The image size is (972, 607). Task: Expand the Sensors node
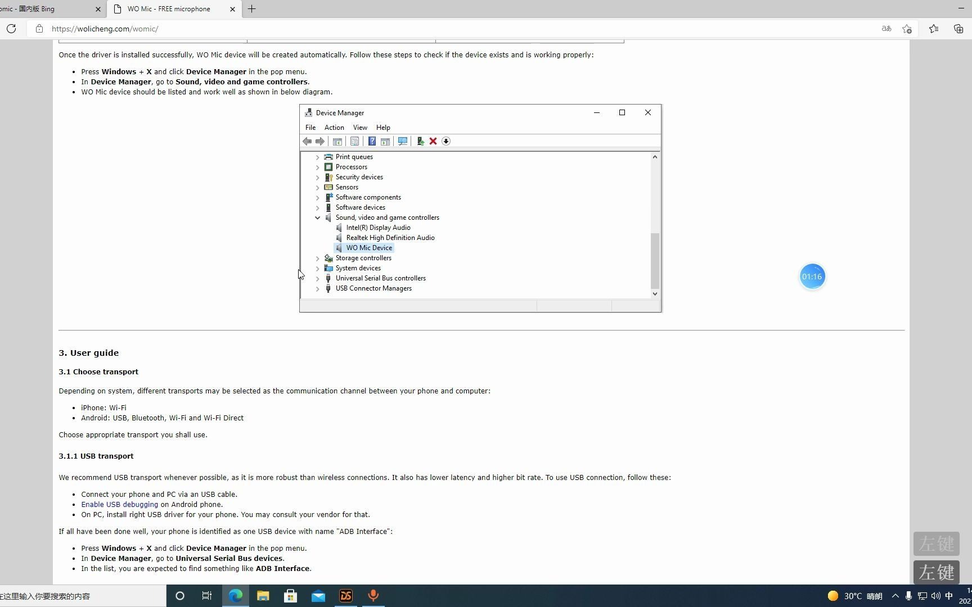click(x=318, y=188)
